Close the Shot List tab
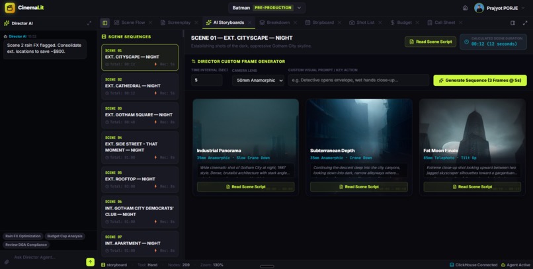Image resolution: width=533 pixels, height=269 pixels. click(x=380, y=22)
